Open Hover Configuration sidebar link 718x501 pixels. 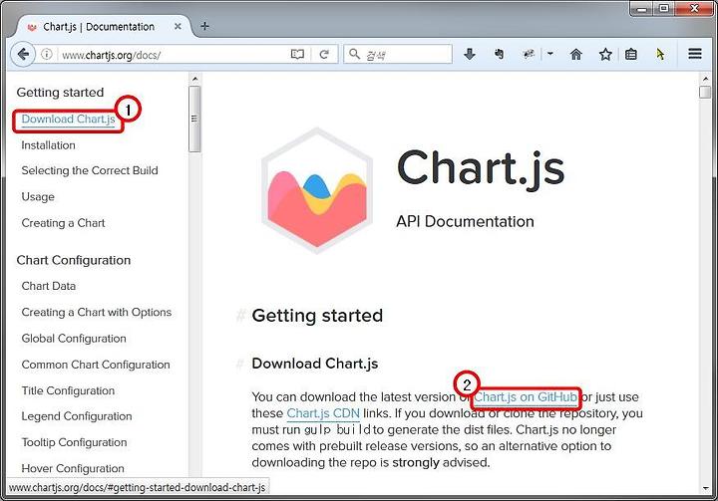pos(73,468)
